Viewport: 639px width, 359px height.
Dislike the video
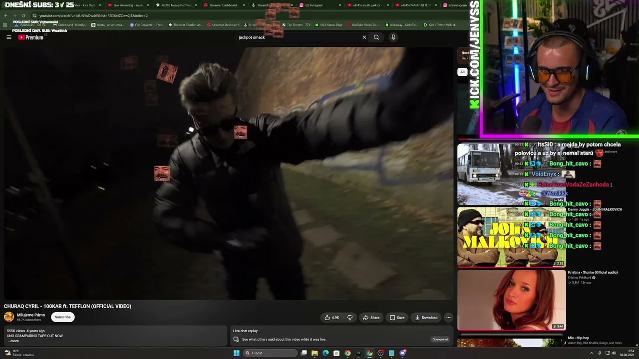[x=350, y=318]
